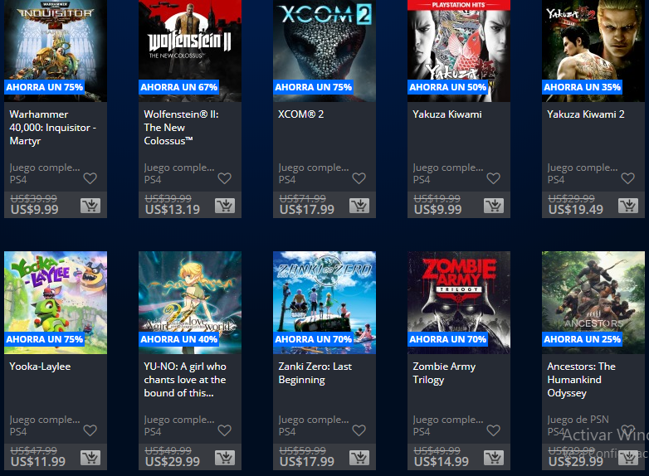Add Zombie Army Trilogy to cart
This screenshot has height=476, width=649.
pos(494,458)
